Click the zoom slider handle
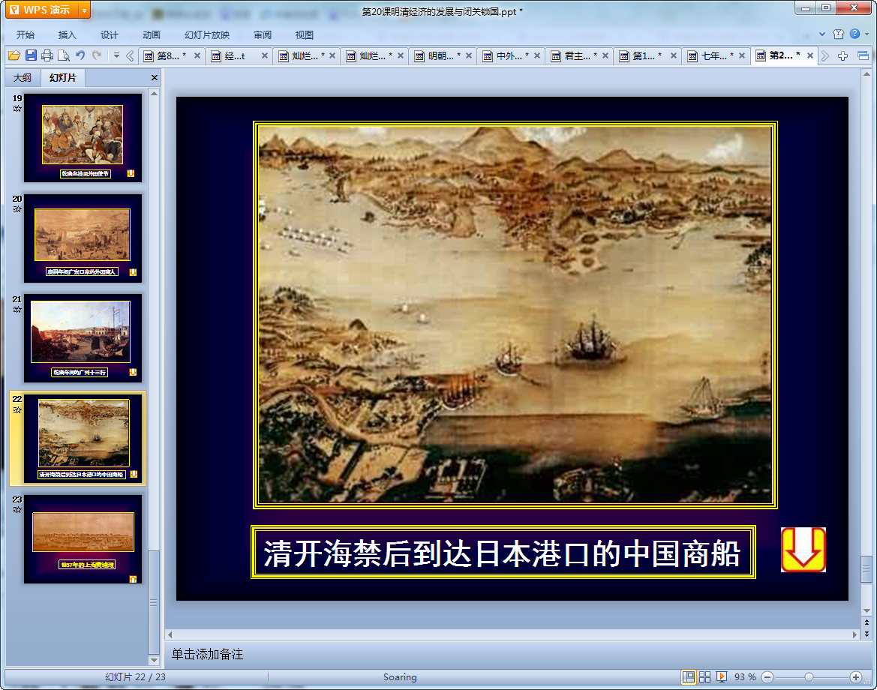877x690 pixels. 809,677
